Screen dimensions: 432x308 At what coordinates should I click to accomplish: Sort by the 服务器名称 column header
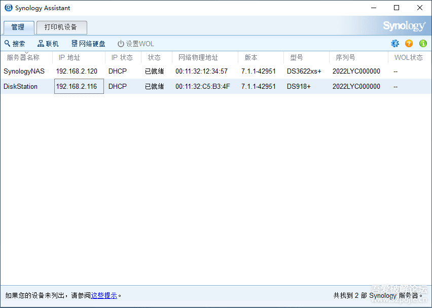pyautogui.click(x=26, y=58)
